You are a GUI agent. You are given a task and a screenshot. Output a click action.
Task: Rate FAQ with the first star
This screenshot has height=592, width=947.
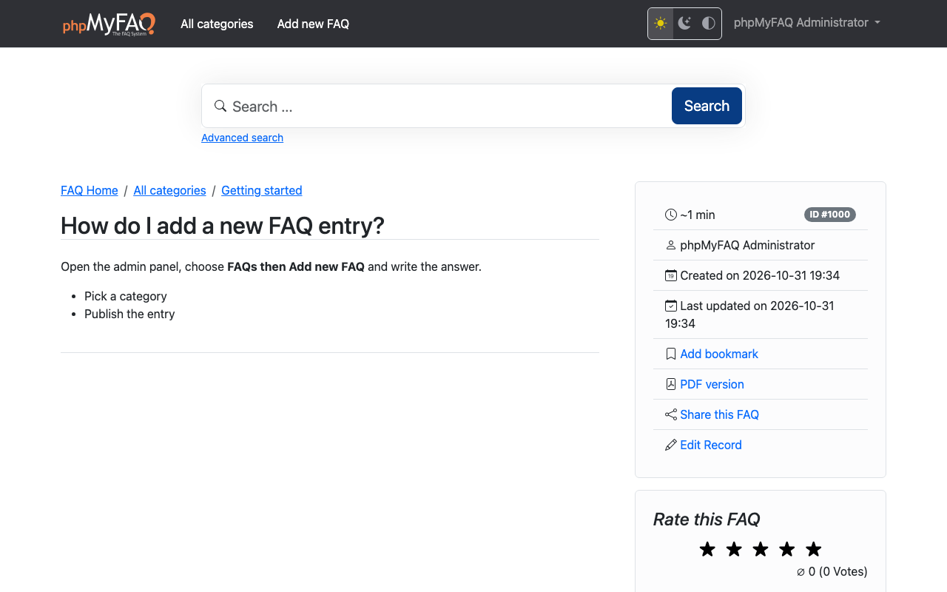(707, 549)
